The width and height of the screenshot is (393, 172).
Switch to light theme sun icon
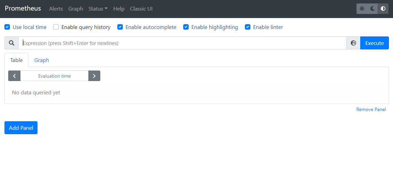362,9
